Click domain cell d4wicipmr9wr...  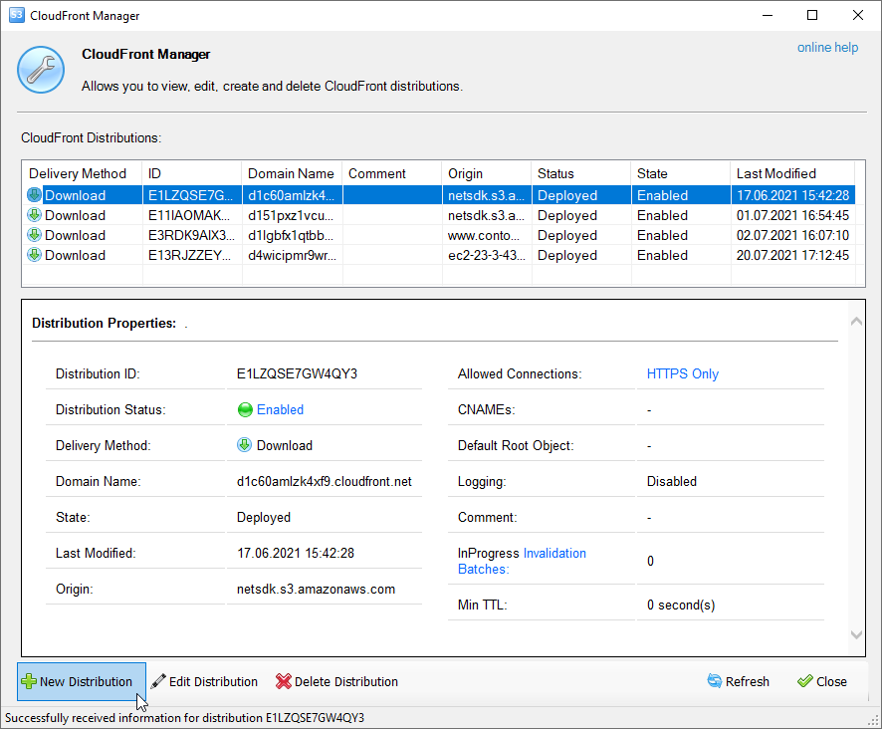click(292, 255)
